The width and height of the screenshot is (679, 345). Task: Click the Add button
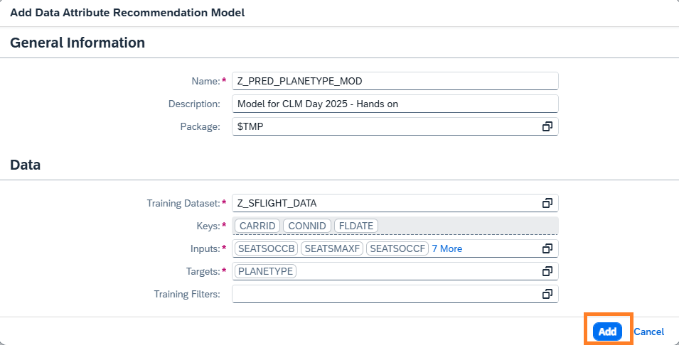607,332
